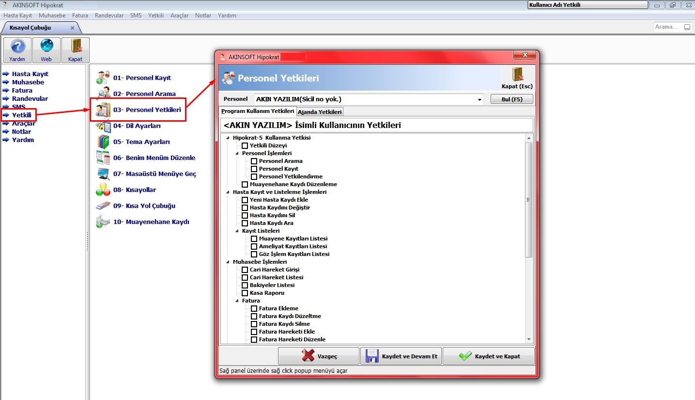Check Hasta Kaydı Ara checkbox
This screenshot has height=400, width=695.
coord(245,223)
